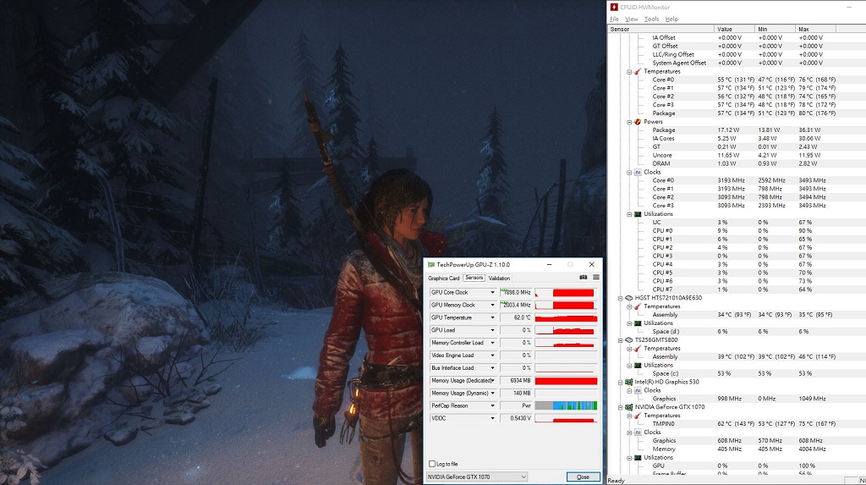Screen dimensions: 866x485
Task: Click Utilizations icon under TS256GMTS800
Action: click(x=638, y=365)
